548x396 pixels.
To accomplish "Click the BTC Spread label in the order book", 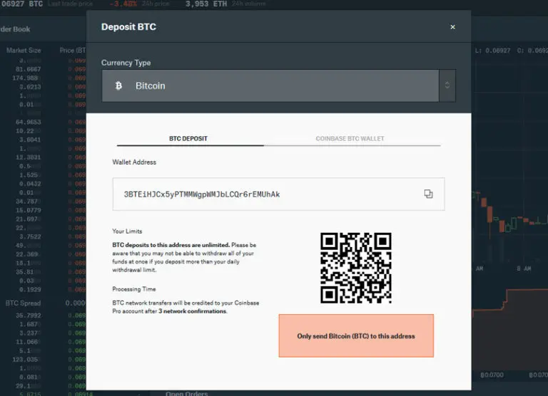I will tap(23, 303).
